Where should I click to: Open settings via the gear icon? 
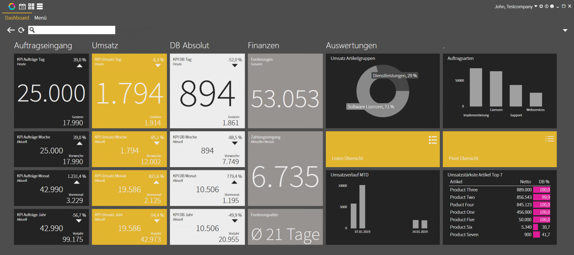[541, 6]
